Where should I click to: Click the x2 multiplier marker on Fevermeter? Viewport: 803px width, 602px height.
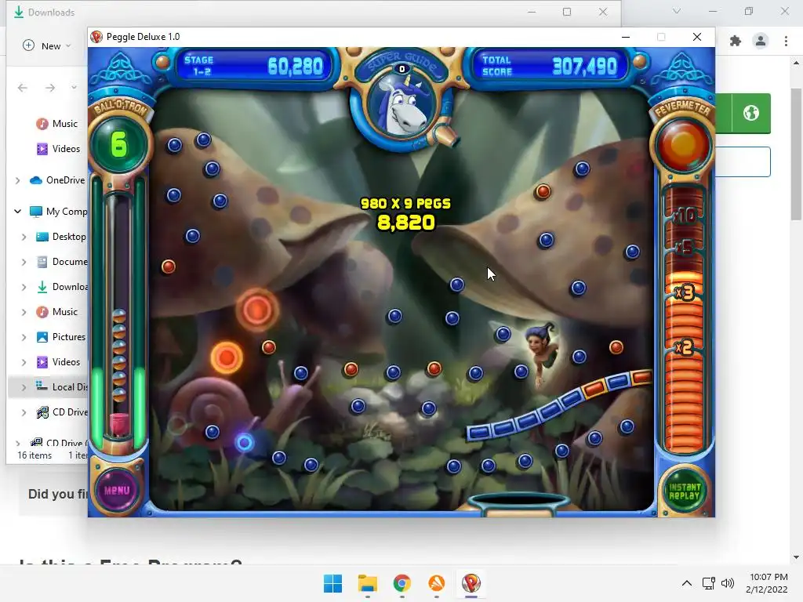[x=684, y=347]
